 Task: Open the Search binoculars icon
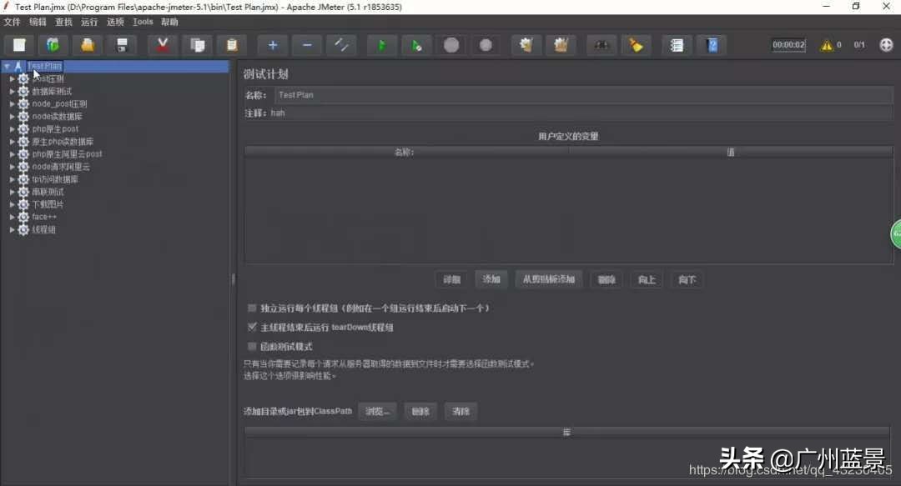pyautogui.click(x=602, y=45)
